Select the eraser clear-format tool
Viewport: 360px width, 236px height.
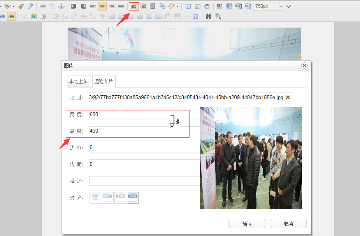click(x=30, y=6)
